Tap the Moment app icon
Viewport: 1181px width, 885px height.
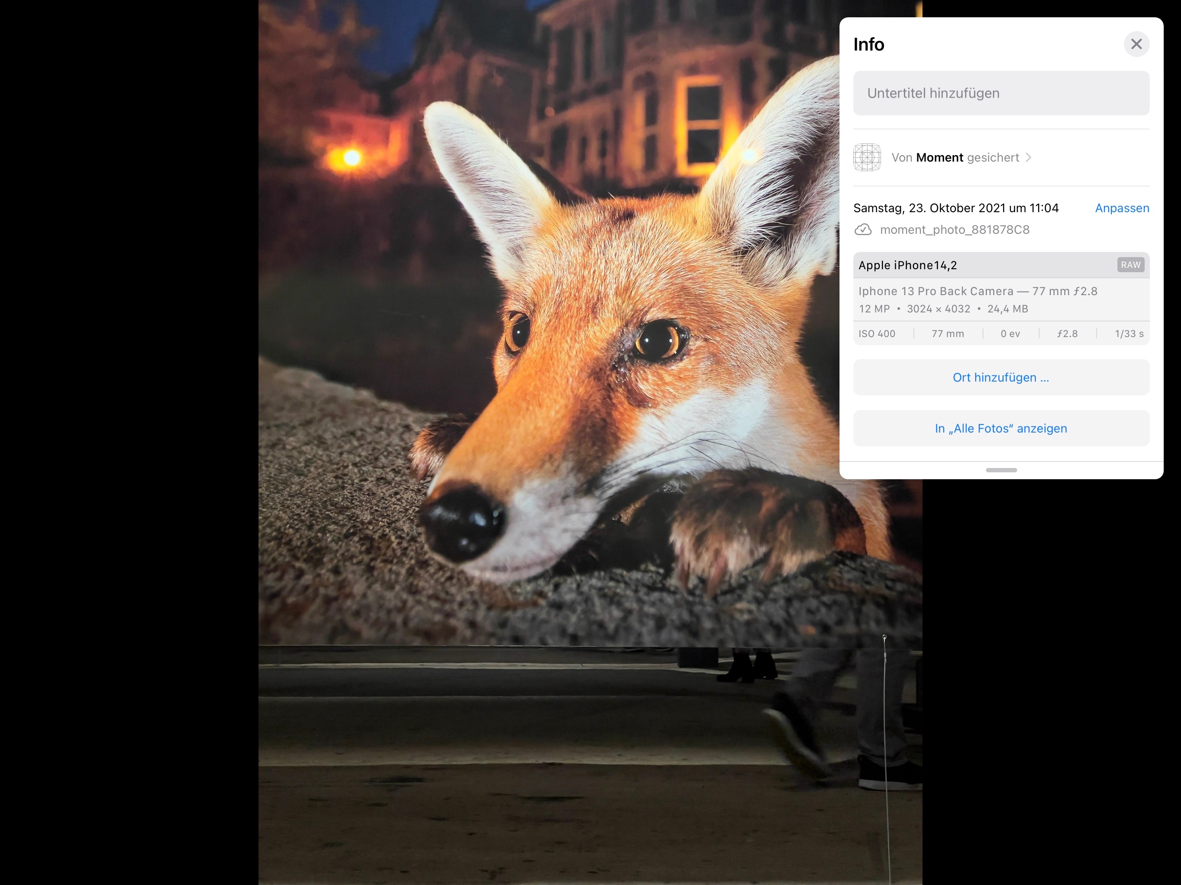[x=867, y=157]
